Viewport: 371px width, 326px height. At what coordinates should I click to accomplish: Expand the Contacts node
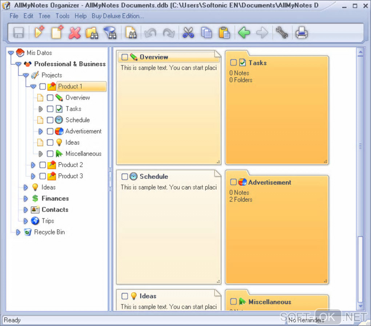click(25, 210)
